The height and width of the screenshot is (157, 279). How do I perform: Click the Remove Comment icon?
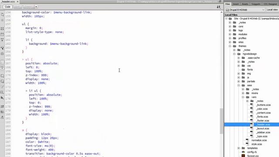pyautogui.click(x=2, y=82)
